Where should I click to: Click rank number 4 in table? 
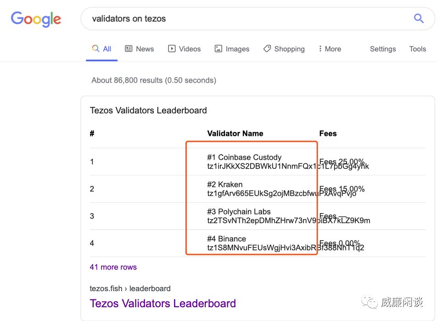point(92,243)
